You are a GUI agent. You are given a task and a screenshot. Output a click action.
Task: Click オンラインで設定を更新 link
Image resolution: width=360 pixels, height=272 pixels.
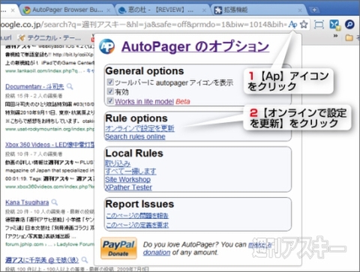pos(139,128)
